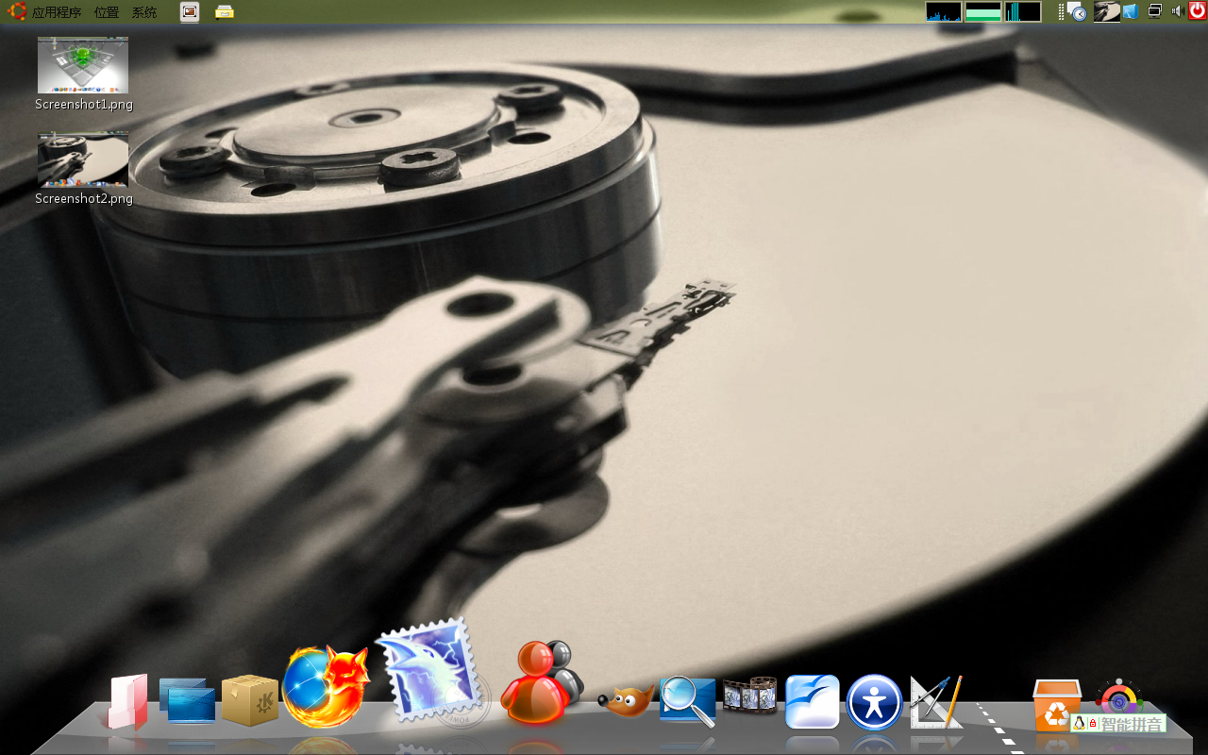Open the accessibility figure icon in dock
1208x755 pixels.
click(x=875, y=702)
